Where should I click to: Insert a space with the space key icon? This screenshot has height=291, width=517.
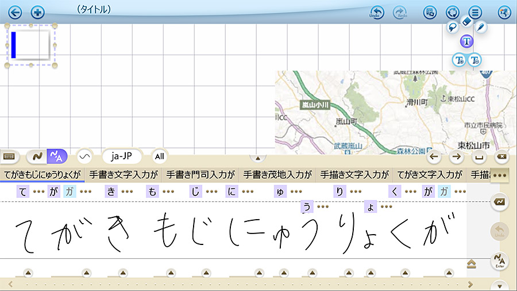pyautogui.click(x=478, y=156)
